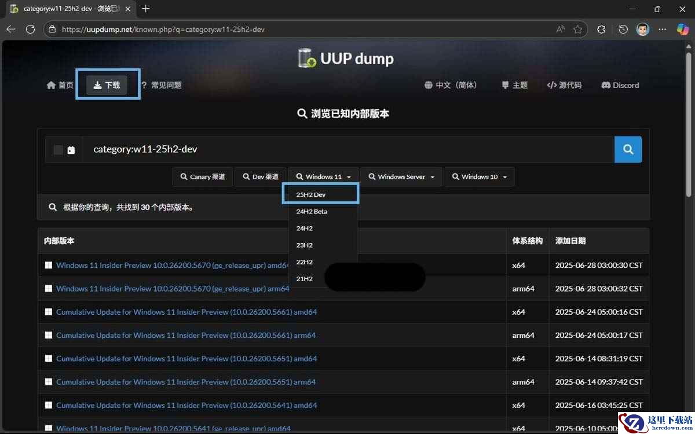This screenshot has width=695, height=434.
Task: Refresh the current page
Action: point(31,29)
